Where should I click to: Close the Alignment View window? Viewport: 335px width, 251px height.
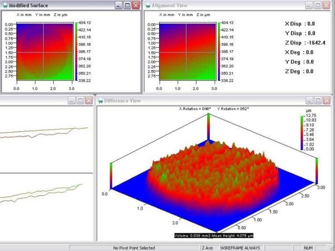[327, 5]
